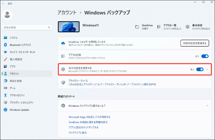This screenshot has width=215, height=140.
Task: Click the アクセシビリティ figure icon
Action: pyautogui.click(x=5, y=95)
